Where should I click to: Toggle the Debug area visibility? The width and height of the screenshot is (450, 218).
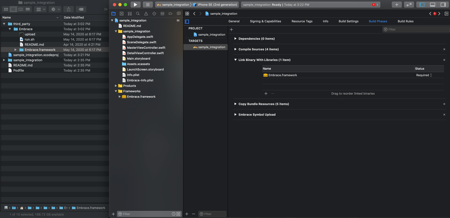(x=433, y=5)
